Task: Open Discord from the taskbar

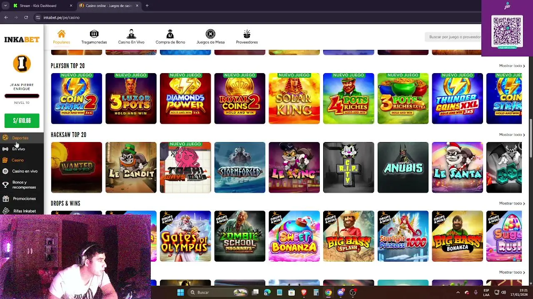Action: (x=341, y=292)
